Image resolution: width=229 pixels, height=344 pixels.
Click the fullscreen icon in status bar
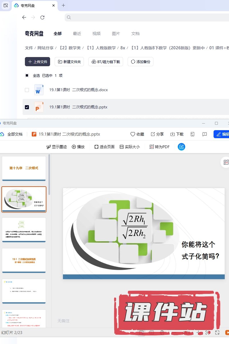tap(217, 333)
